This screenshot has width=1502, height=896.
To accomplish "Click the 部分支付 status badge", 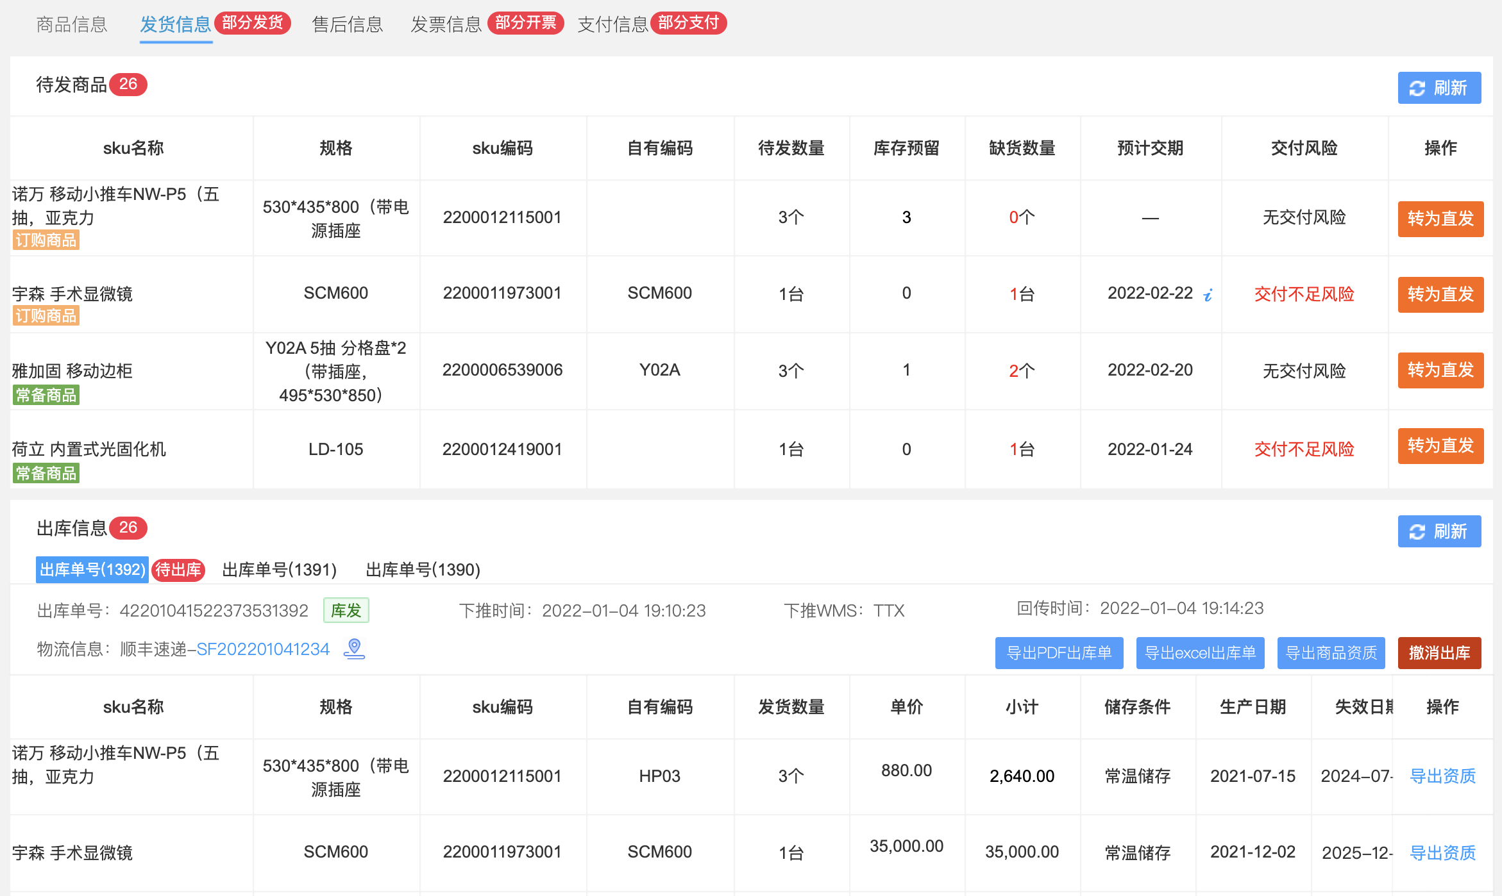I will (x=689, y=23).
